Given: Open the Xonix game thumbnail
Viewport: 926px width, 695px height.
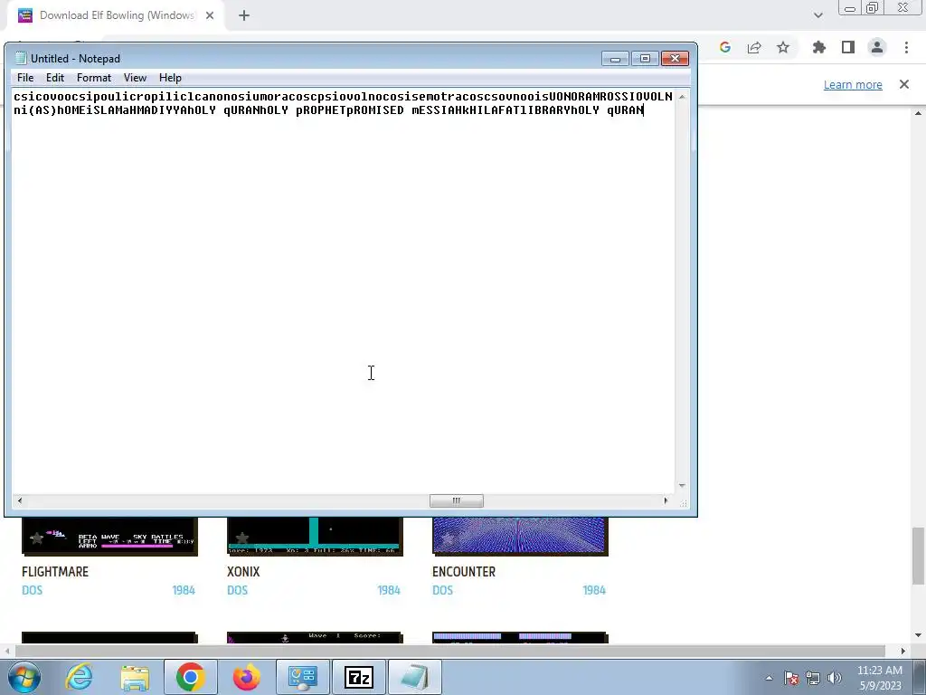Looking at the screenshot, I should [x=315, y=537].
